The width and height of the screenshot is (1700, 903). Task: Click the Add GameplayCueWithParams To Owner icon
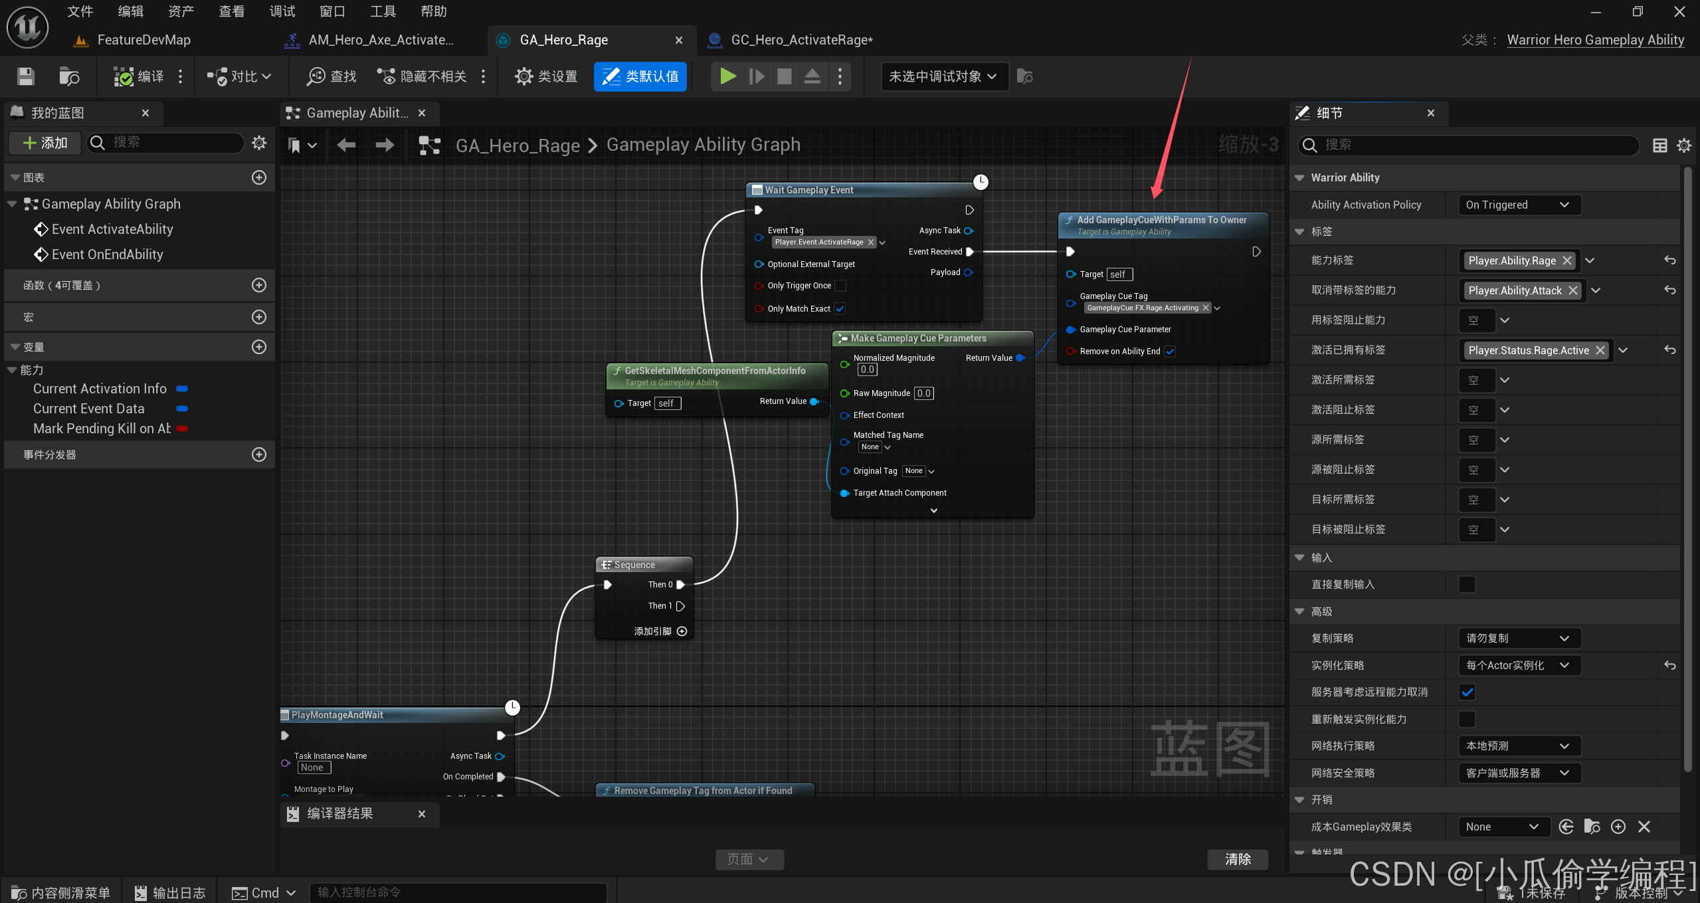[x=1068, y=221]
